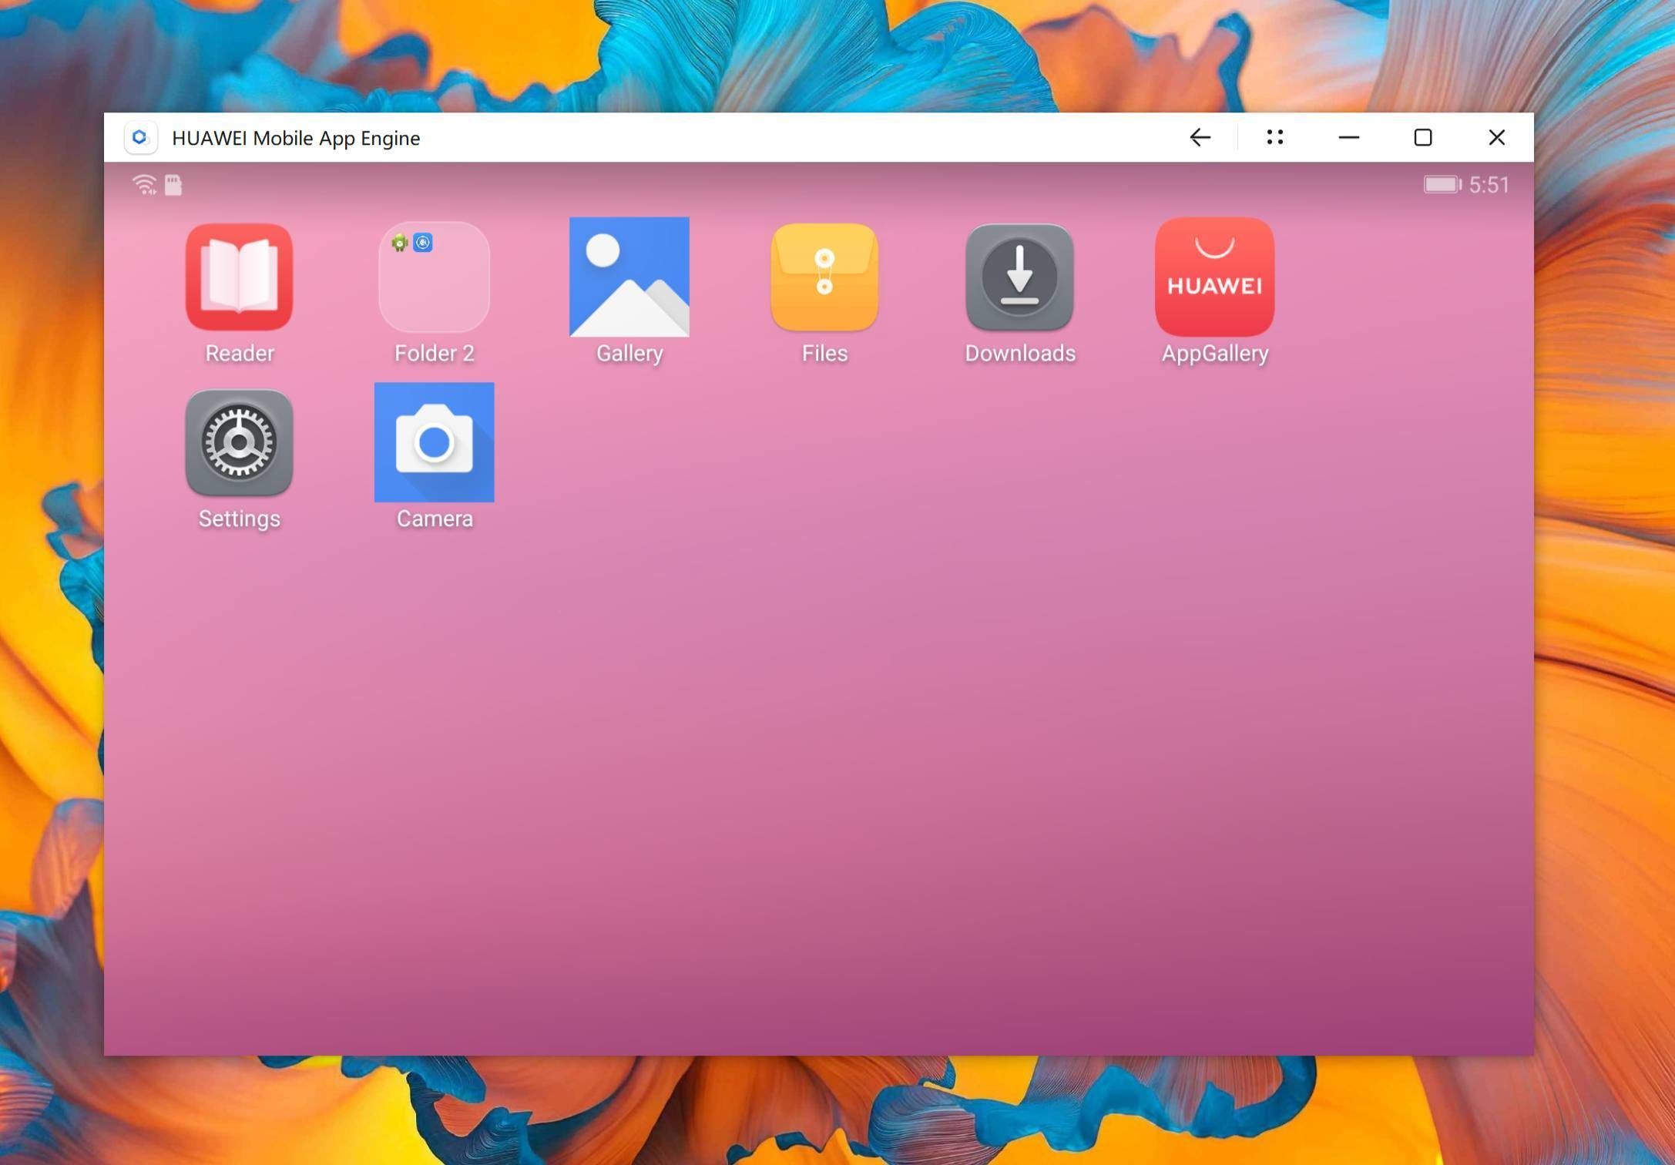The height and width of the screenshot is (1165, 1675).
Task: Open the Downloads app
Action: [x=1019, y=277]
